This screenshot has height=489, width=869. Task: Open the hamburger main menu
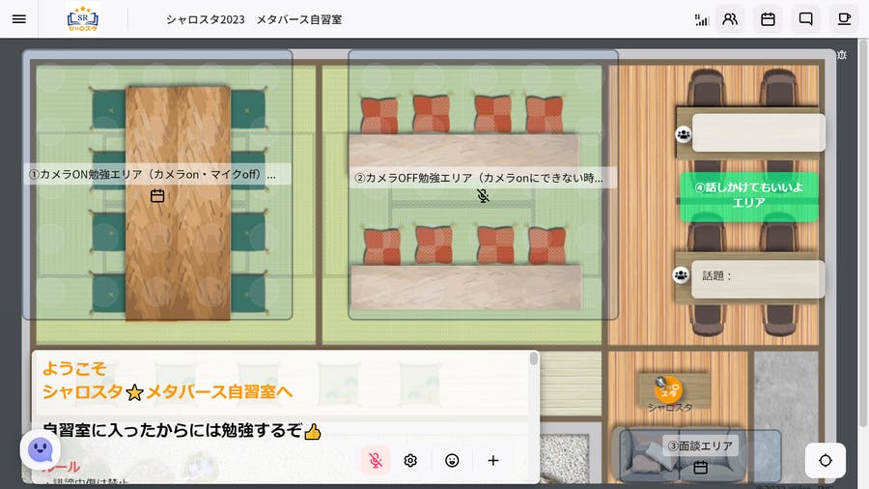click(19, 19)
